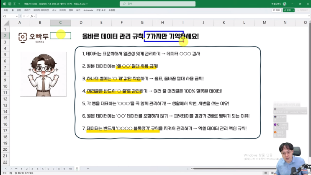Open the 페이지 레이아웃 ribbon tab

tap(41, 10)
